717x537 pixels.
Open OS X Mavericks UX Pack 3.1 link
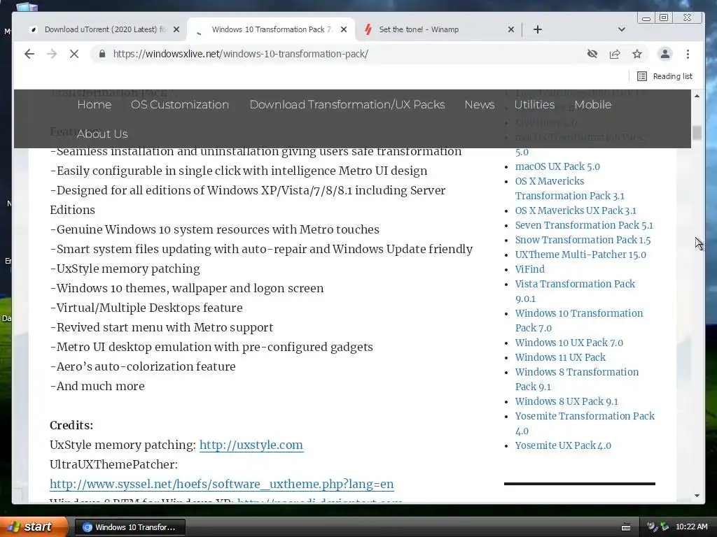click(576, 210)
